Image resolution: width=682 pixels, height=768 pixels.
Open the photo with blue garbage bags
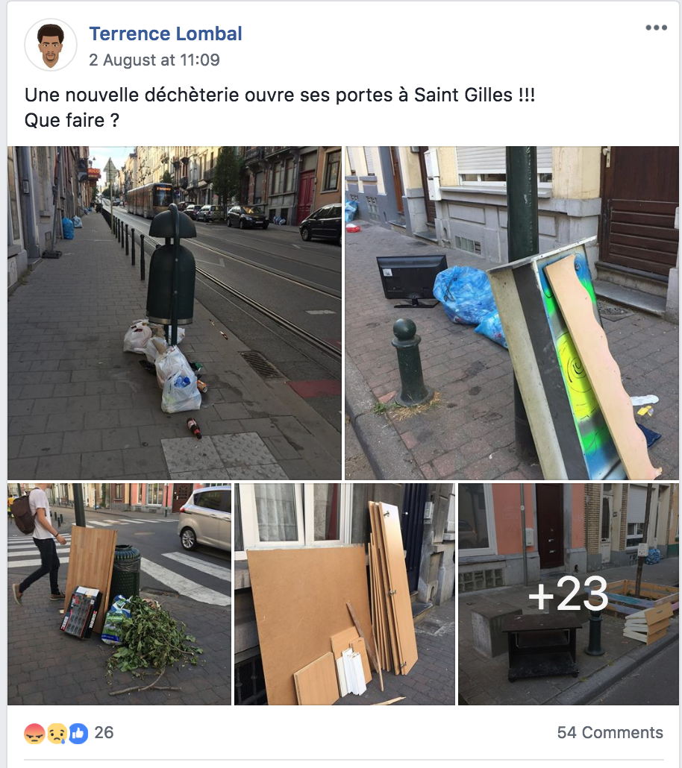tap(512, 313)
